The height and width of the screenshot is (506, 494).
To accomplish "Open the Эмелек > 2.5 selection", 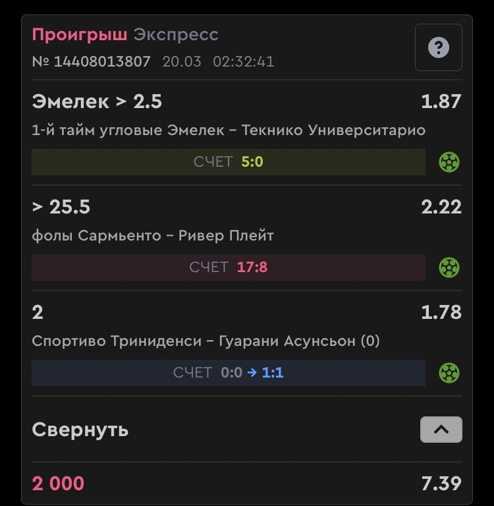I will pos(97,101).
